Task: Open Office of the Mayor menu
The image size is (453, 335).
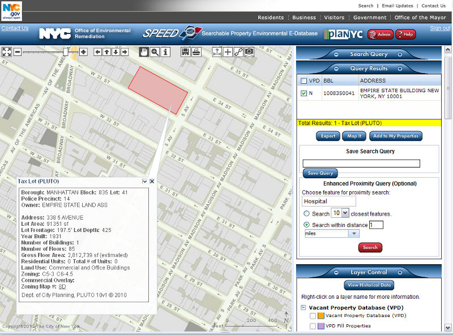Action: tap(420, 18)
